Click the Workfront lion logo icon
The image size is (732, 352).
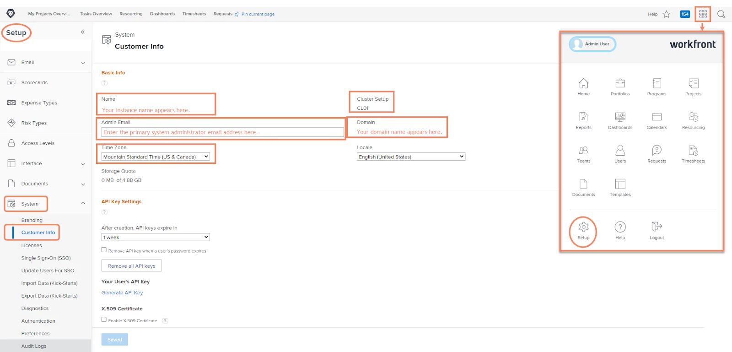[11, 14]
